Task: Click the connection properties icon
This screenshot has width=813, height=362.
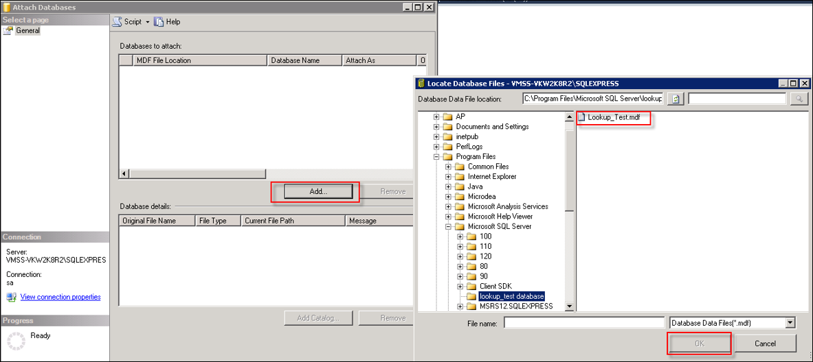Action: coord(12,297)
